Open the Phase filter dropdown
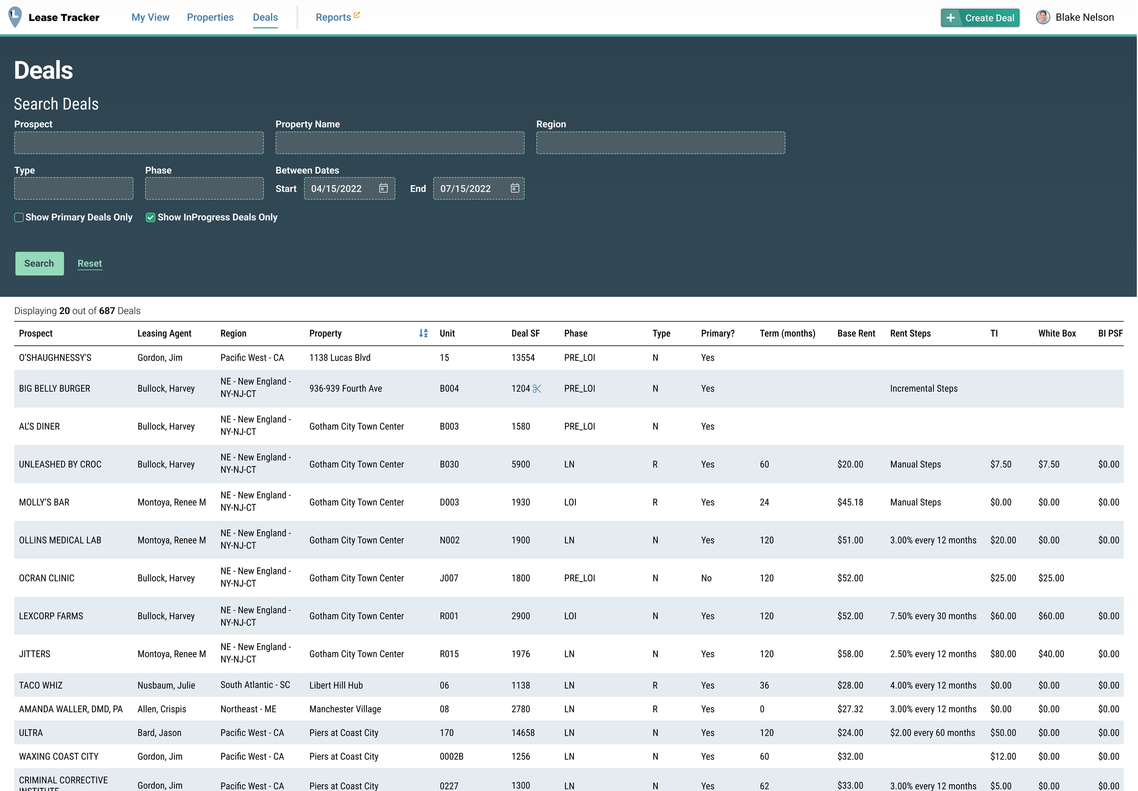 pos(204,189)
